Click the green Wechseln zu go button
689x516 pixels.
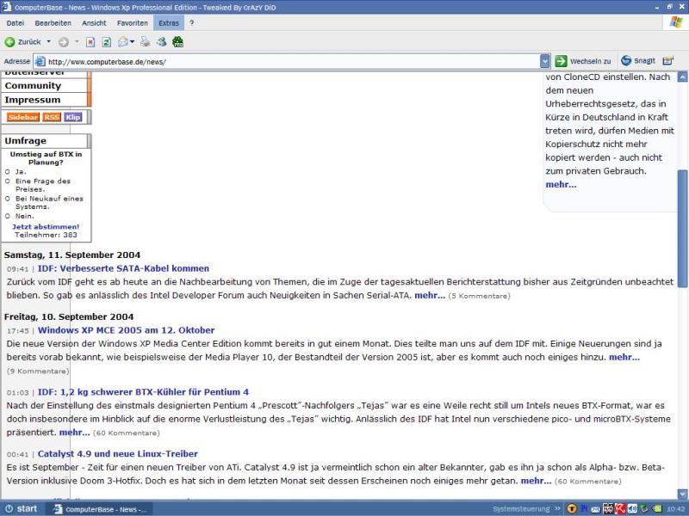pyautogui.click(x=583, y=61)
